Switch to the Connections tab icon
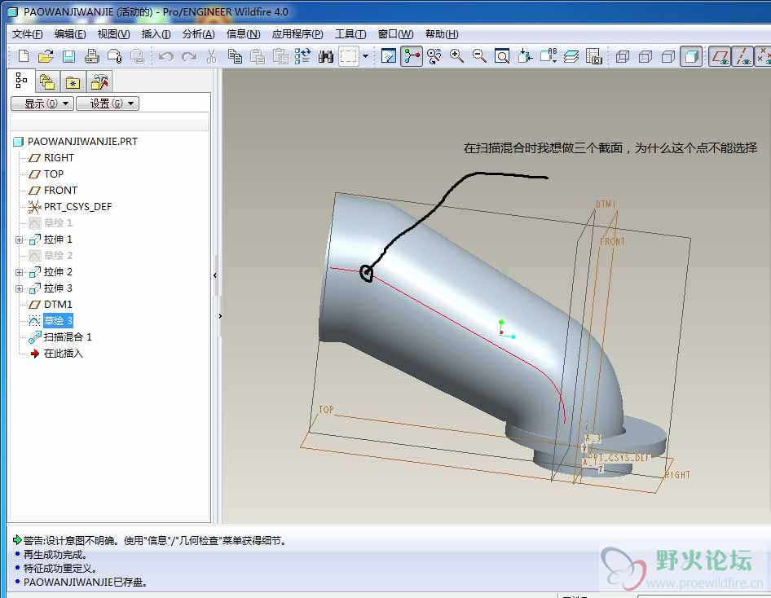This screenshot has width=771, height=598. (x=99, y=81)
